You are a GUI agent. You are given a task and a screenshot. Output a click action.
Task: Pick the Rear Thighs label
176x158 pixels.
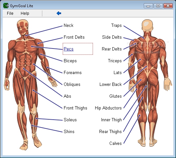point(110,132)
